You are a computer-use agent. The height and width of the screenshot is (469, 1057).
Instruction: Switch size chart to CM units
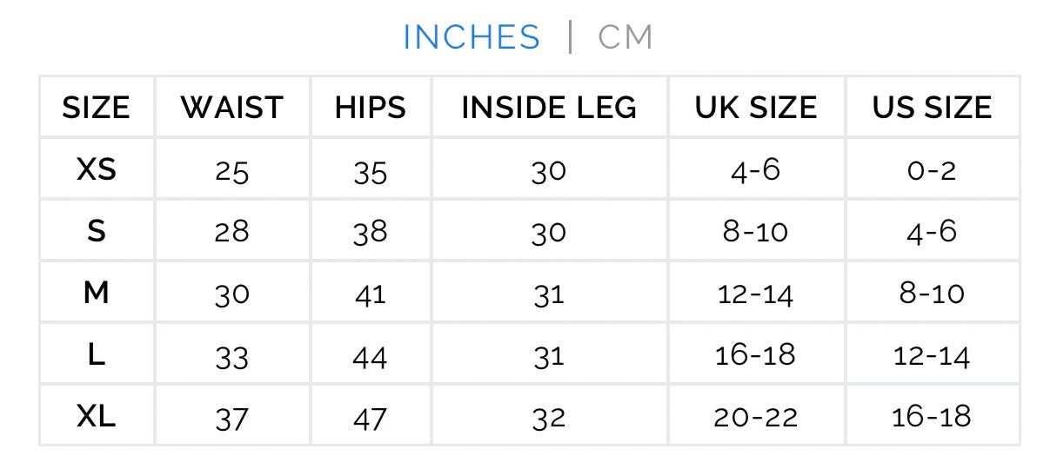point(626,37)
